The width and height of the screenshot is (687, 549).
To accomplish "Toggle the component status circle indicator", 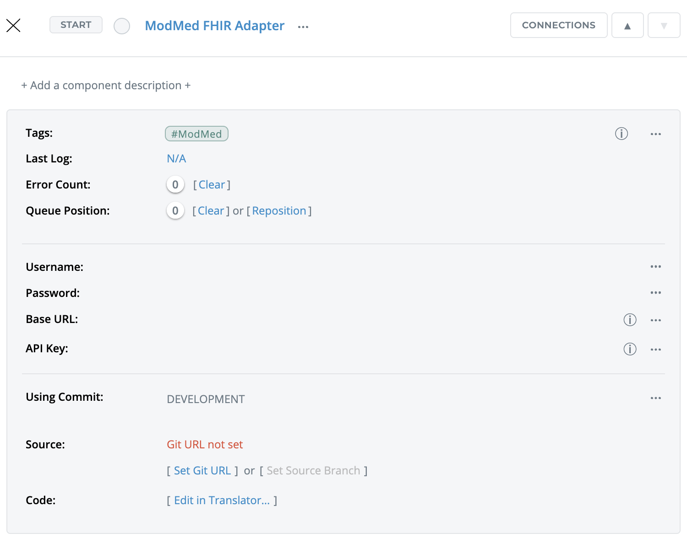I will click(x=122, y=26).
